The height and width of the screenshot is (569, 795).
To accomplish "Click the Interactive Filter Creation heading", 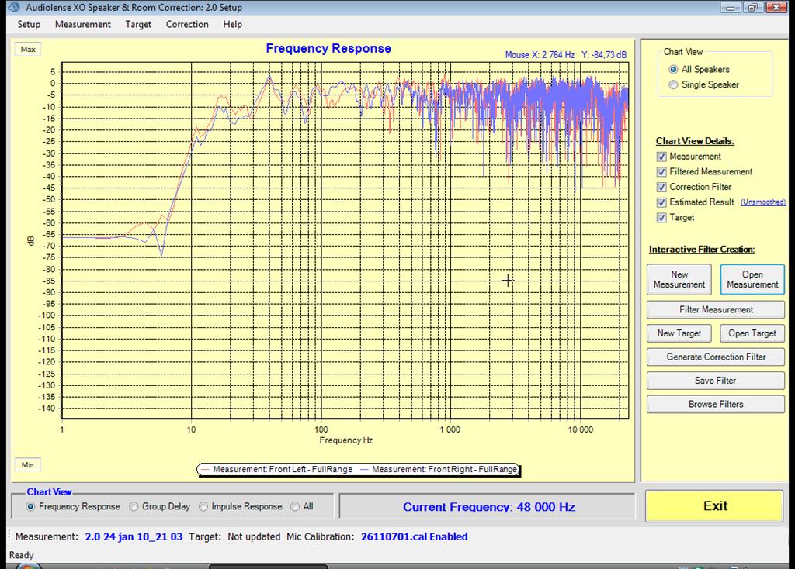I will pyautogui.click(x=702, y=250).
